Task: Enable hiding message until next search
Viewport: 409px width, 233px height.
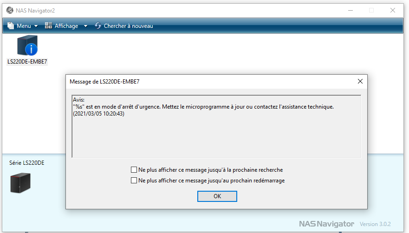Action: (134, 170)
